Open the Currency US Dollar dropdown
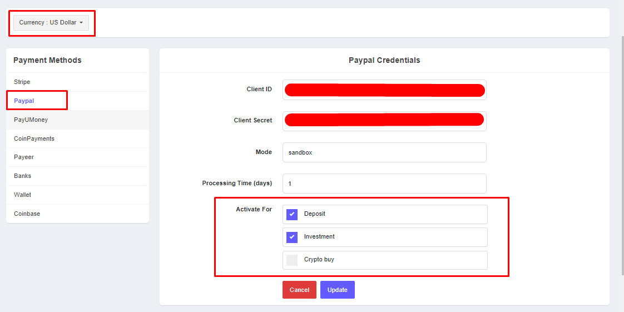Viewport: 624px width, 312px height. 51,23
